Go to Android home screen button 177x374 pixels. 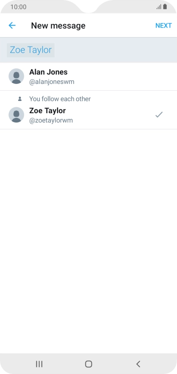[x=88, y=364]
